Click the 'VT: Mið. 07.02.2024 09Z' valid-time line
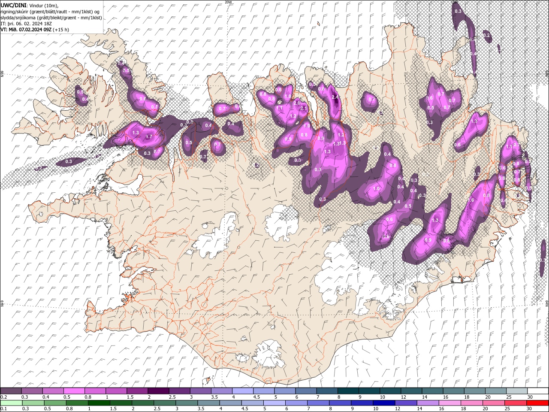The image size is (549, 412). coord(35,30)
